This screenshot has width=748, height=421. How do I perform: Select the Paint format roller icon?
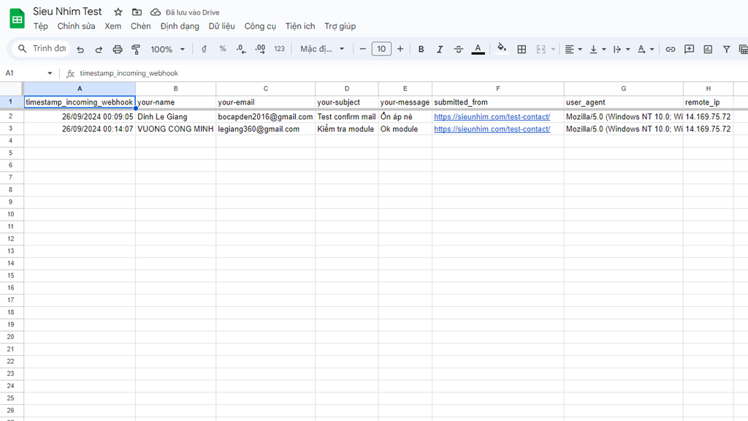point(136,49)
